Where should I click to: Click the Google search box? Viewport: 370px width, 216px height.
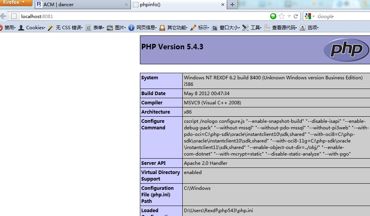341,16
